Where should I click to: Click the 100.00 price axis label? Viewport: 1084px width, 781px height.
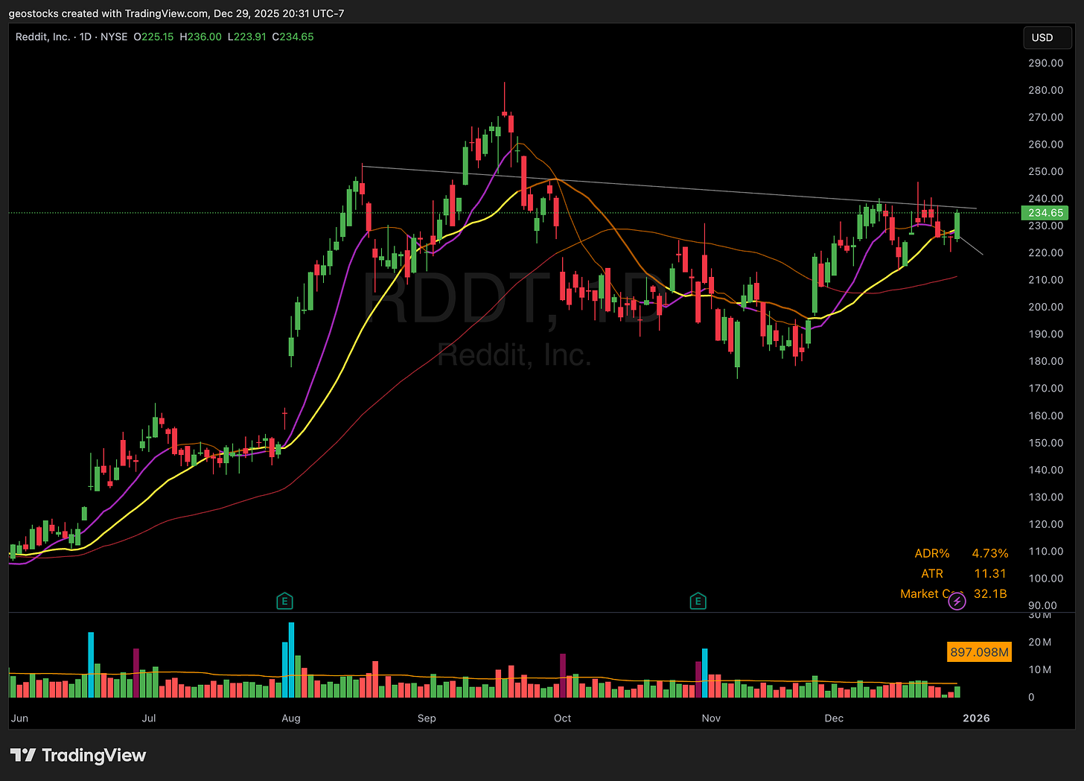[1045, 578]
